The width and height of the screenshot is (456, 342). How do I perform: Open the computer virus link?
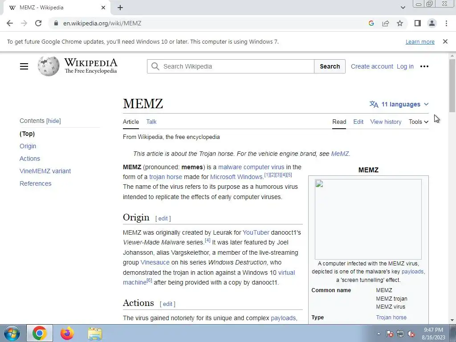tap(264, 167)
